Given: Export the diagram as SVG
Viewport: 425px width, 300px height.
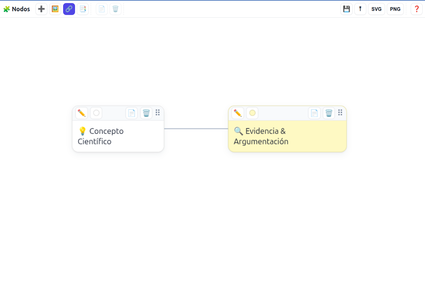Looking at the screenshot, I should [377, 9].
